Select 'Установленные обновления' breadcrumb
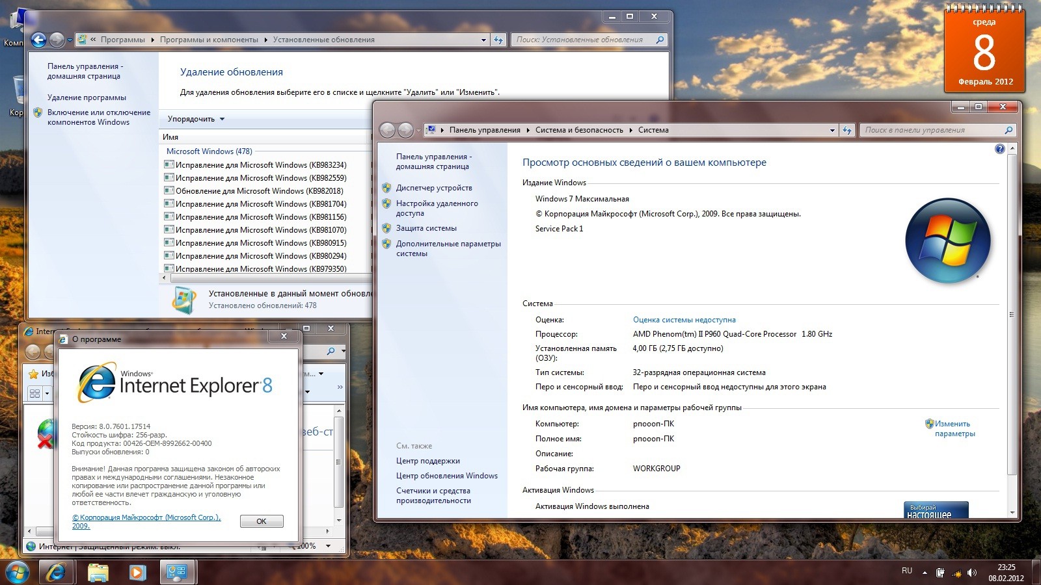 323,40
